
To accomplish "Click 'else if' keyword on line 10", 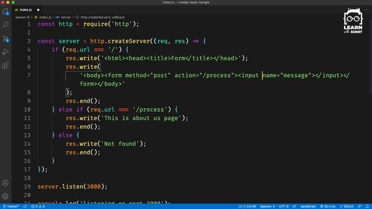I will pos(71,110).
